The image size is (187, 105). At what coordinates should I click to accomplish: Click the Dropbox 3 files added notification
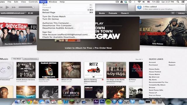point(160,8)
